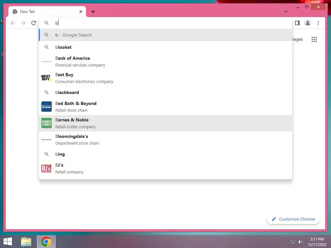Viewport: 331px width, 248px height.
Task: Select the Best Buy suggestion
Action: [x=165, y=78]
